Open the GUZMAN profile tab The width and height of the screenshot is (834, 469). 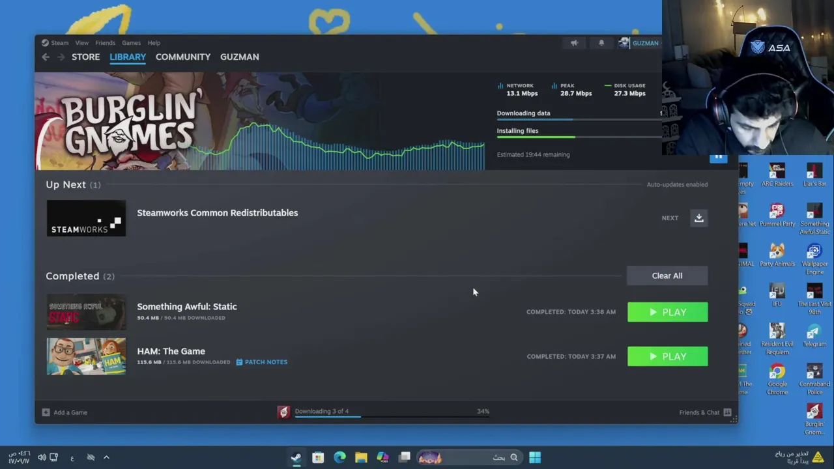(x=240, y=57)
